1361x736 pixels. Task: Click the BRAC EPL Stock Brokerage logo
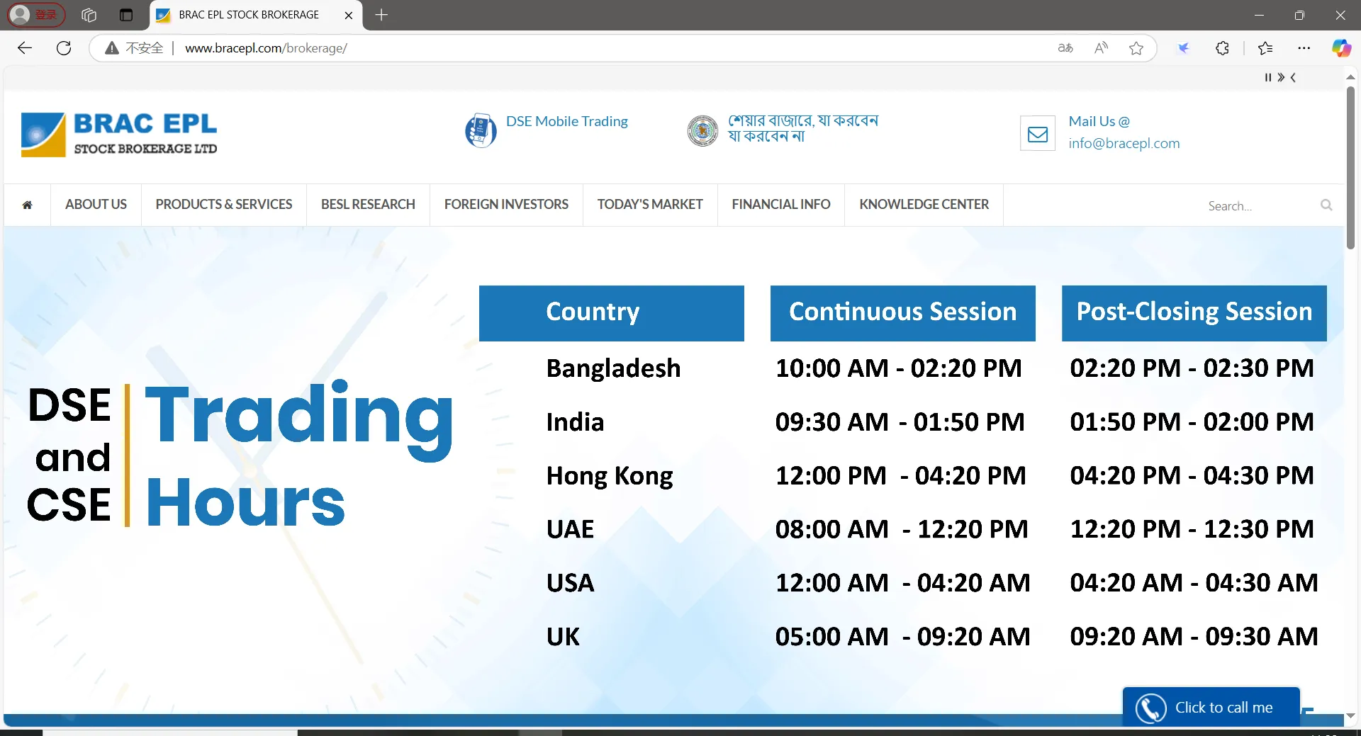119,134
